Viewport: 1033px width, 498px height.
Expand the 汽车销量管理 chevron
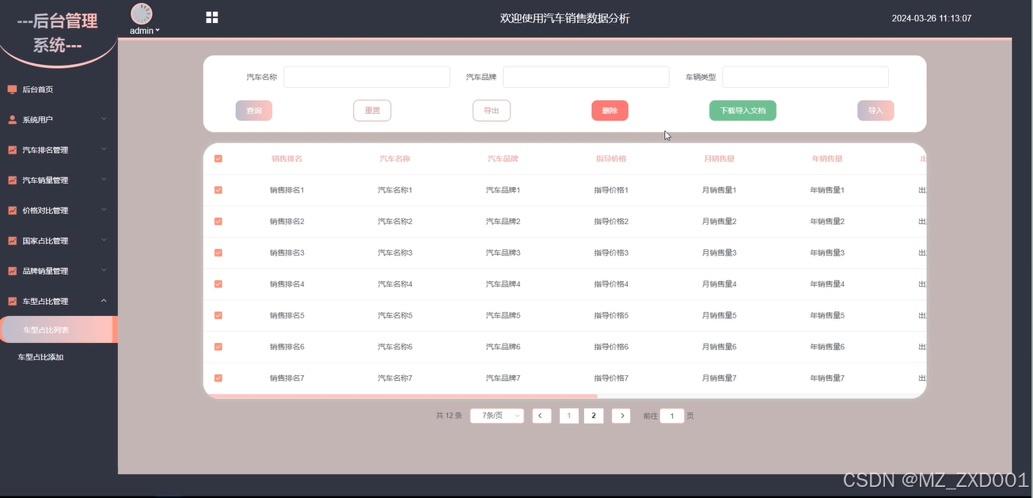click(x=104, y=180)
